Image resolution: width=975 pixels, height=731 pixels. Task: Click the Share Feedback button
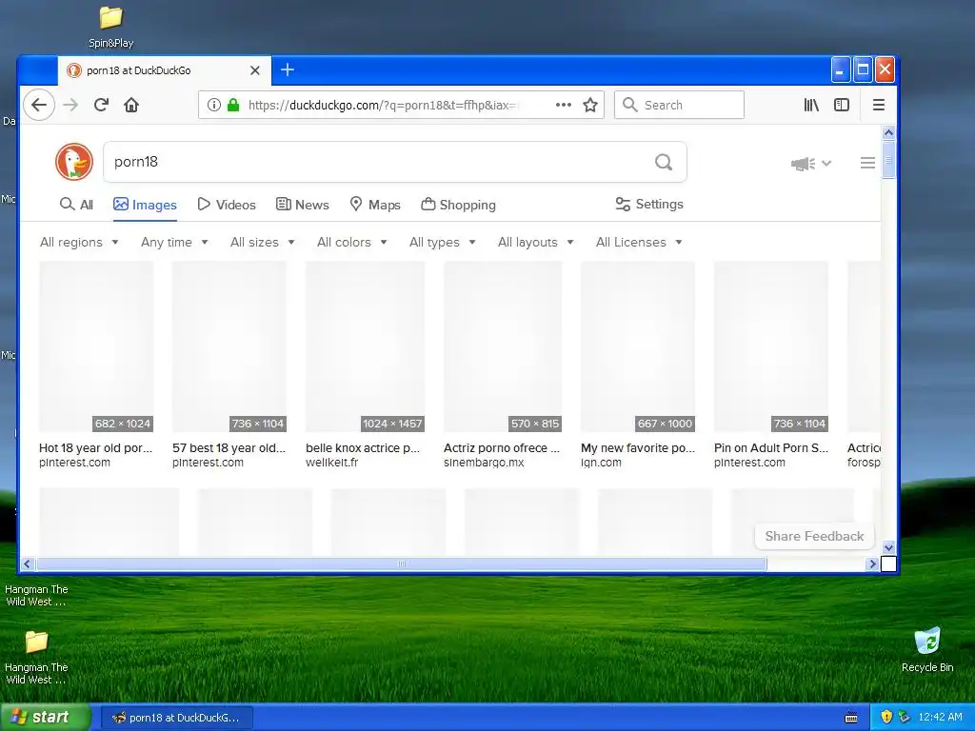tap(814, 536)
